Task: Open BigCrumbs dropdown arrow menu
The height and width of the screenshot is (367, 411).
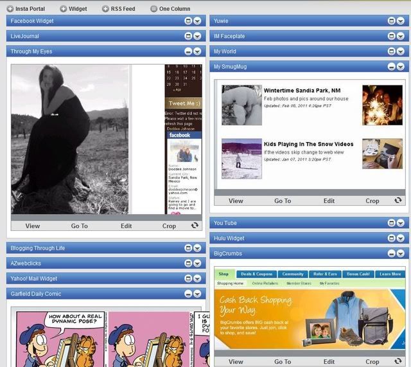Action: [400, 253]
